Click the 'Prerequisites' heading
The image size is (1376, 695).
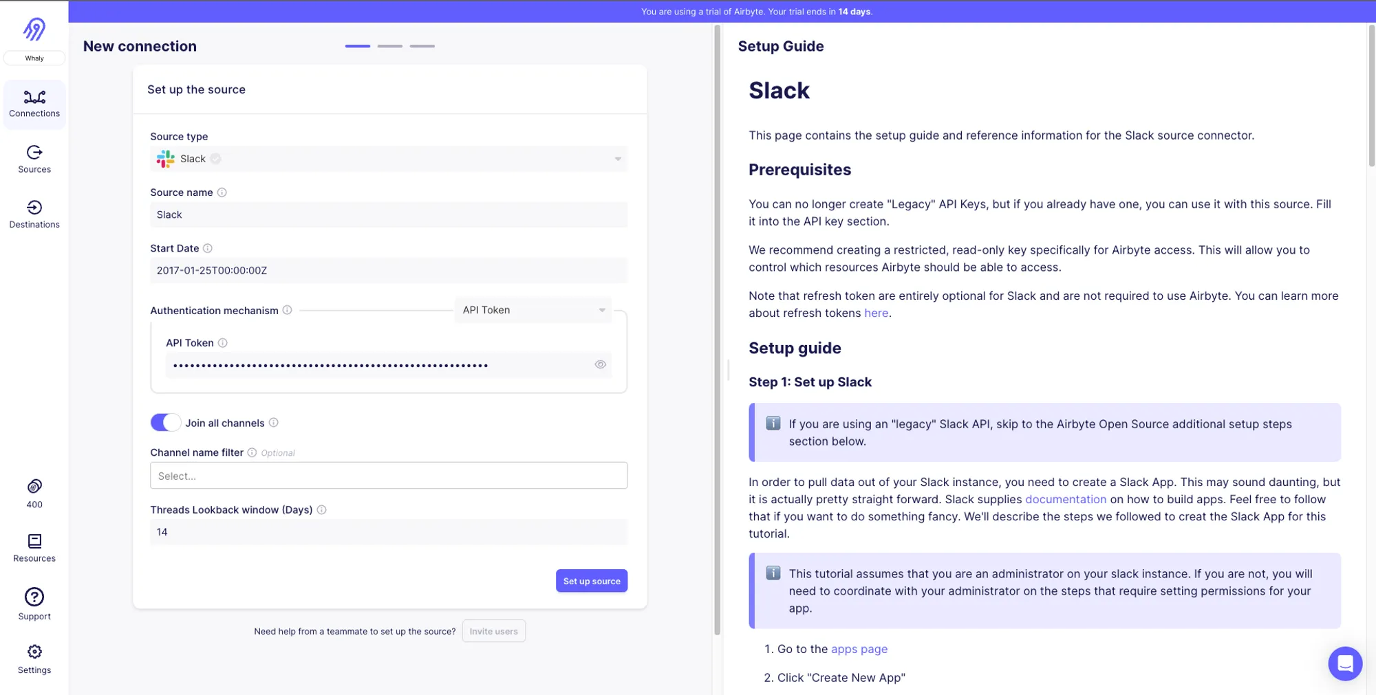click(799, 170)
